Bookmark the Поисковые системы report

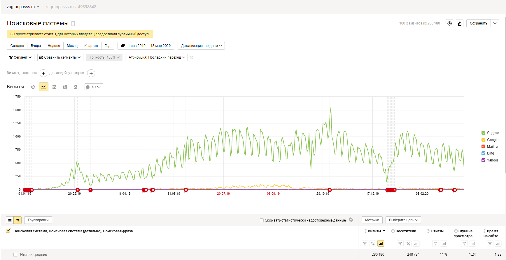tap(73, 24)
